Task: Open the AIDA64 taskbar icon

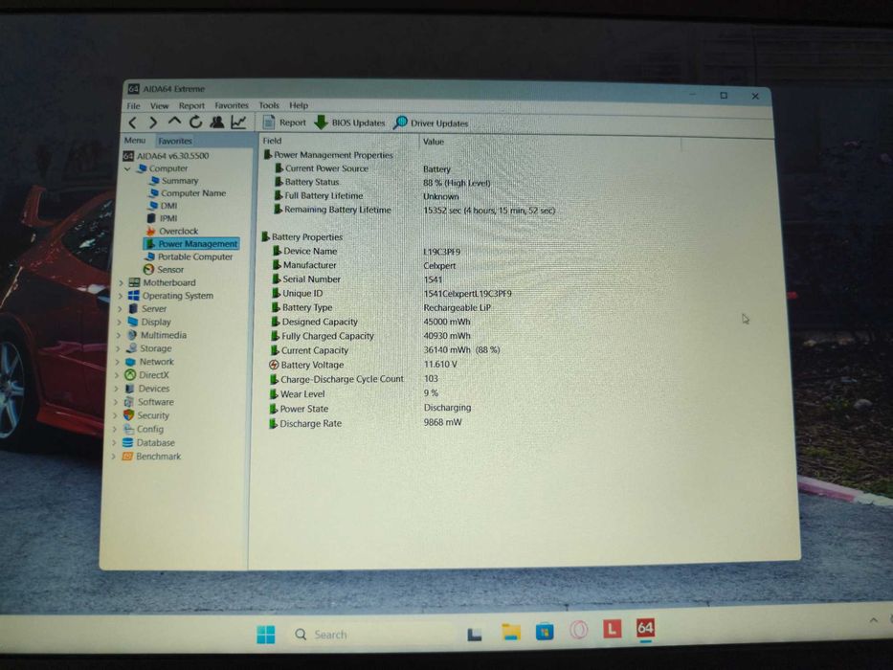Action: pyautogui.click(x=645, y=629)
